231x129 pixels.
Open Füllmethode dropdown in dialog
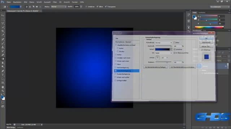pos(164,43)
